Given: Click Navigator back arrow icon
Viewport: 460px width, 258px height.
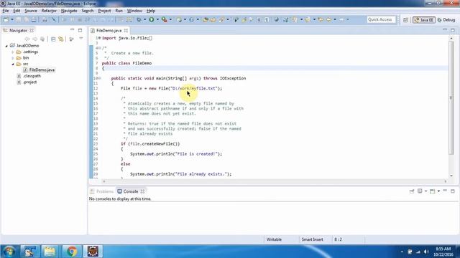Looking at the screenshot, I should [x=27, y=39].
